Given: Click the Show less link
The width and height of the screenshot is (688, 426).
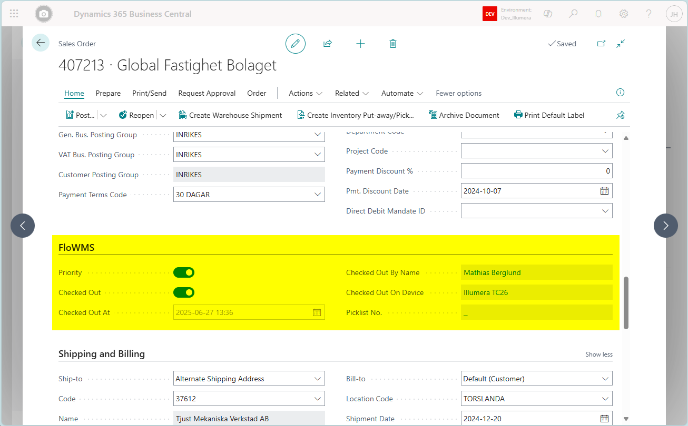Looking at the screenshot, I should [599, 354].
